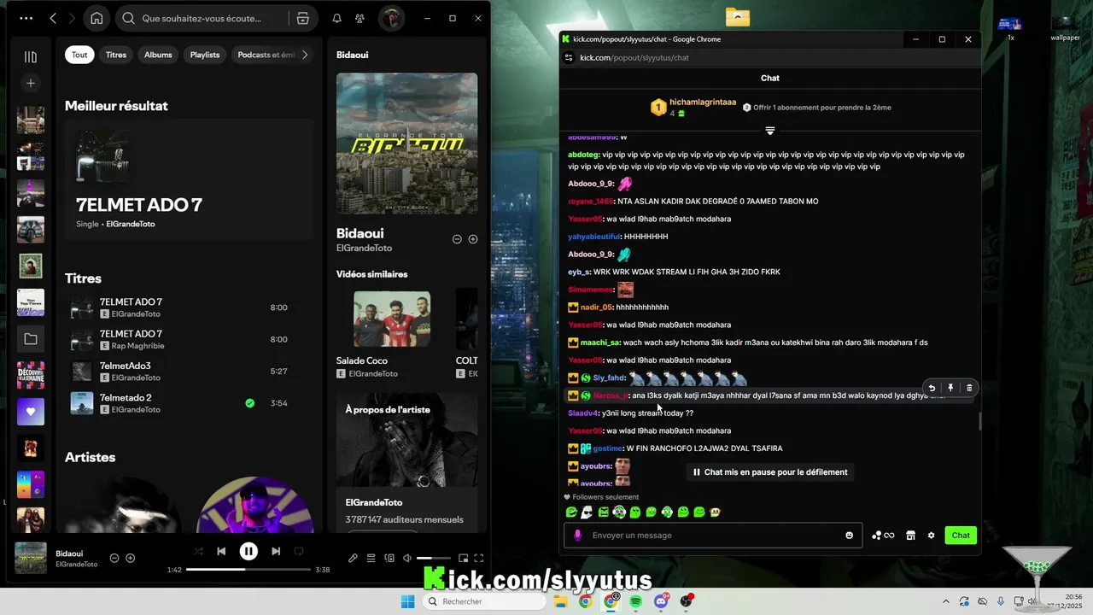Send message with green Chat button

(x=961, y=536)
